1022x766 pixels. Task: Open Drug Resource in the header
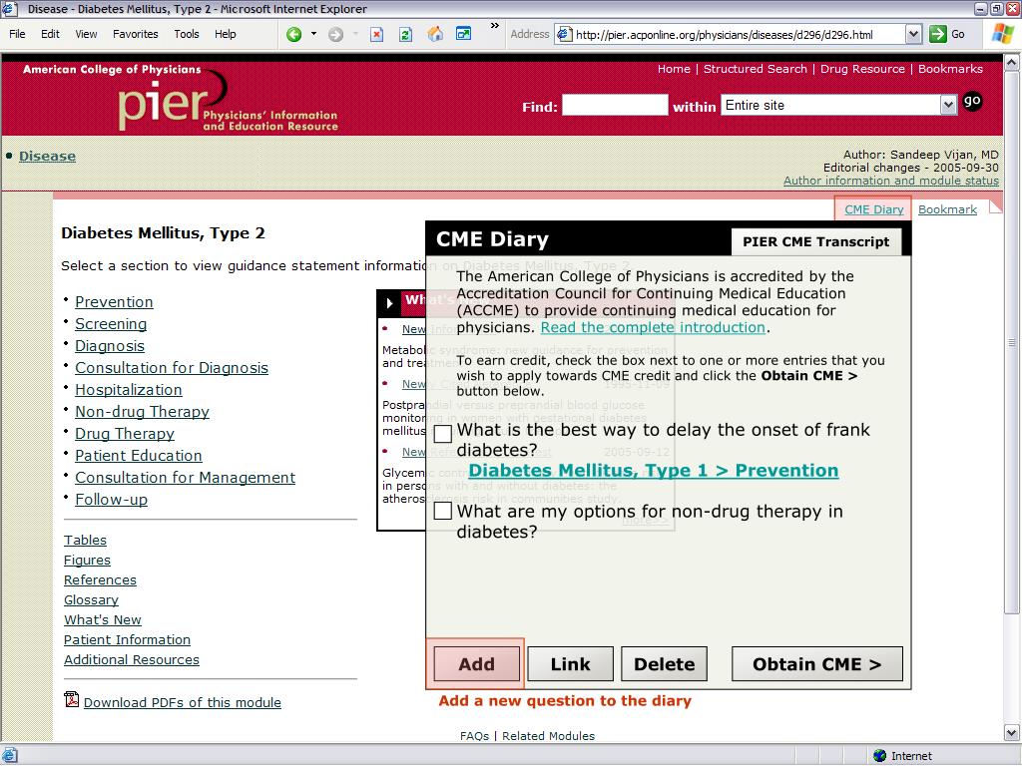tap(863, 69)
